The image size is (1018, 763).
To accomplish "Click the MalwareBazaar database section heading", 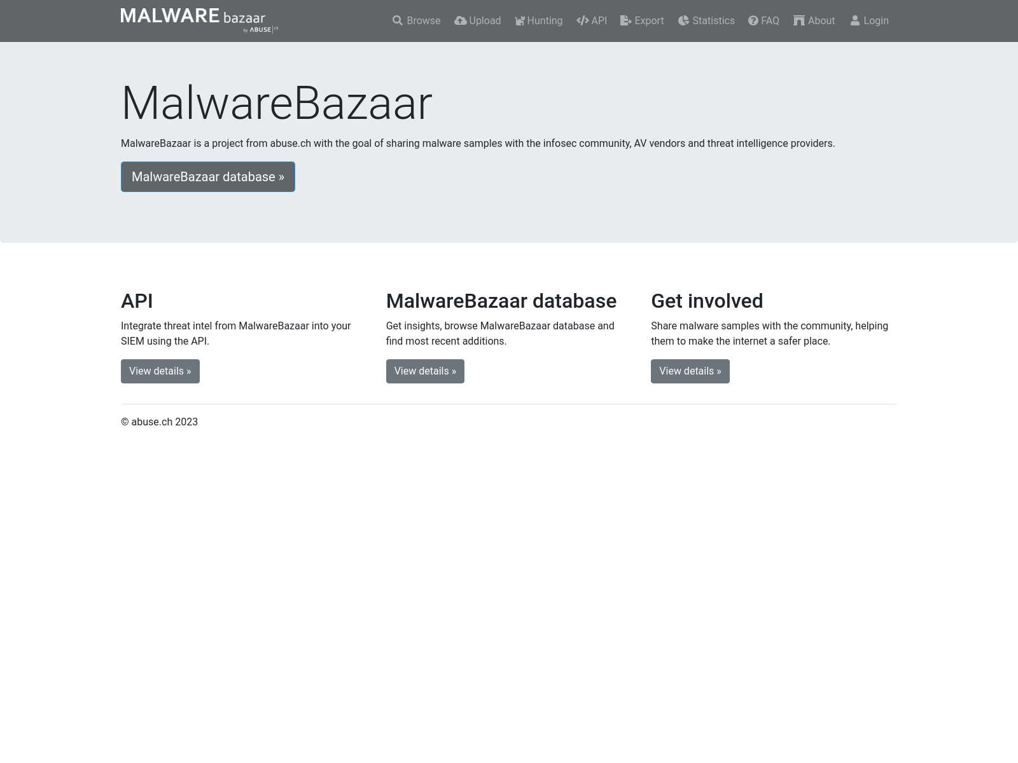I will [x=501, y=301].
